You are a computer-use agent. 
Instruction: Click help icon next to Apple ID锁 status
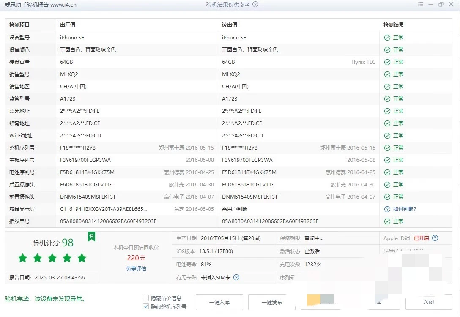pos(435,238)
